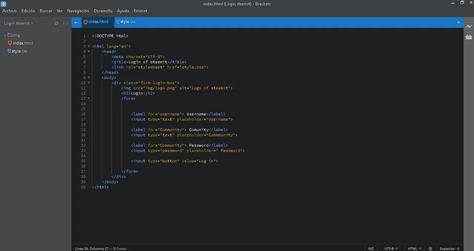This screenshot has height=251, width=474.
Task: Open index.html from the file tree
Action: pos(23,43)
